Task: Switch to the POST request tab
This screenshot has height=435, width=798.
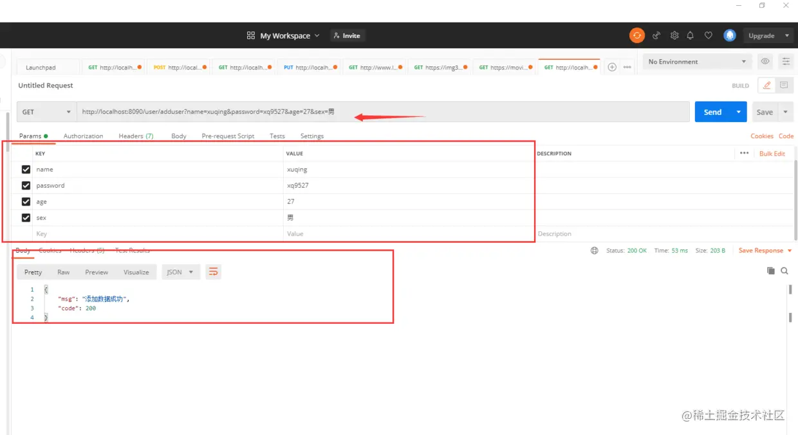Action: click(178, 67)
